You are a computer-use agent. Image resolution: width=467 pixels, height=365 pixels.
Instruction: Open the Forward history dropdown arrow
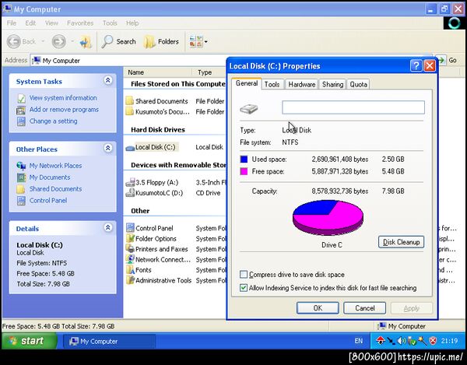[x=72, y=41]
